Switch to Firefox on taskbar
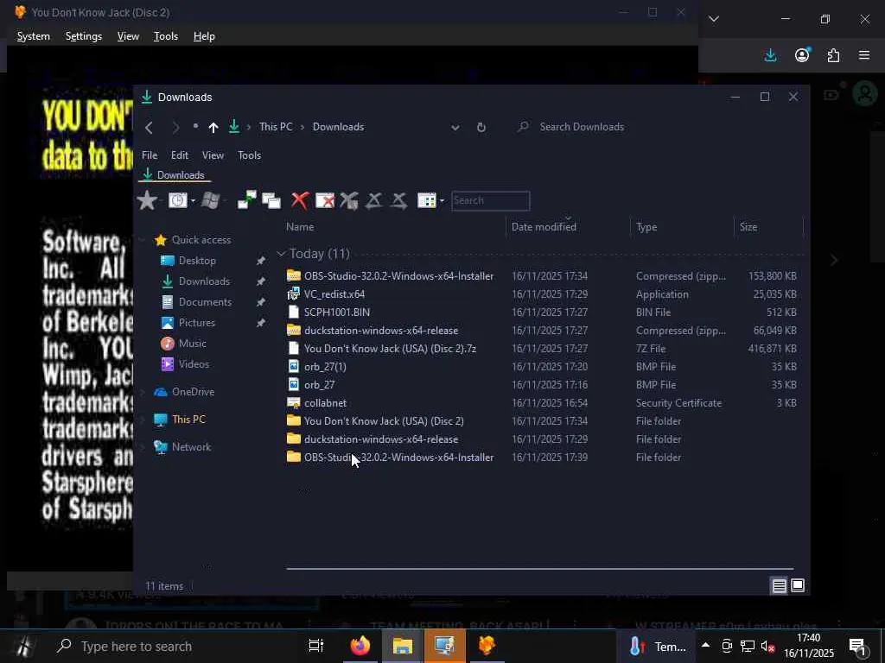 point(360,646)
